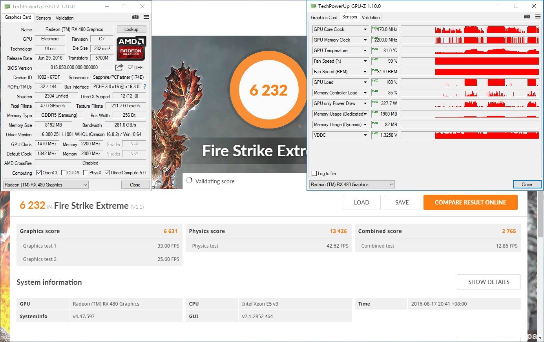Switch to Validation tab in left GPU-Z window
This screenshot has width=544, height=342.
click(65, 18)
